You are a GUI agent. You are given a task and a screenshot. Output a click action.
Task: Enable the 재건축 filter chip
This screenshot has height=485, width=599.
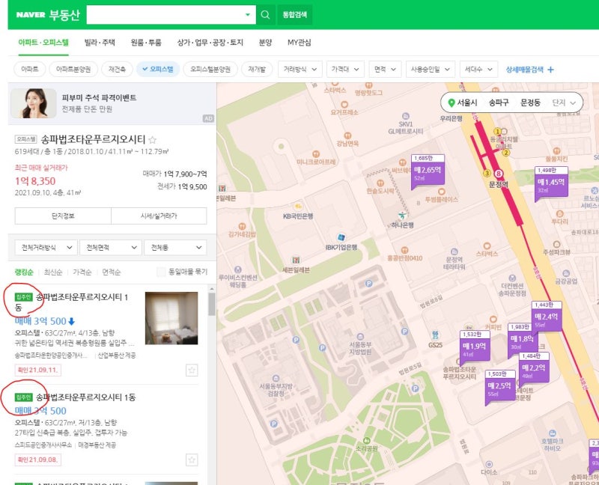coord(117,69)
